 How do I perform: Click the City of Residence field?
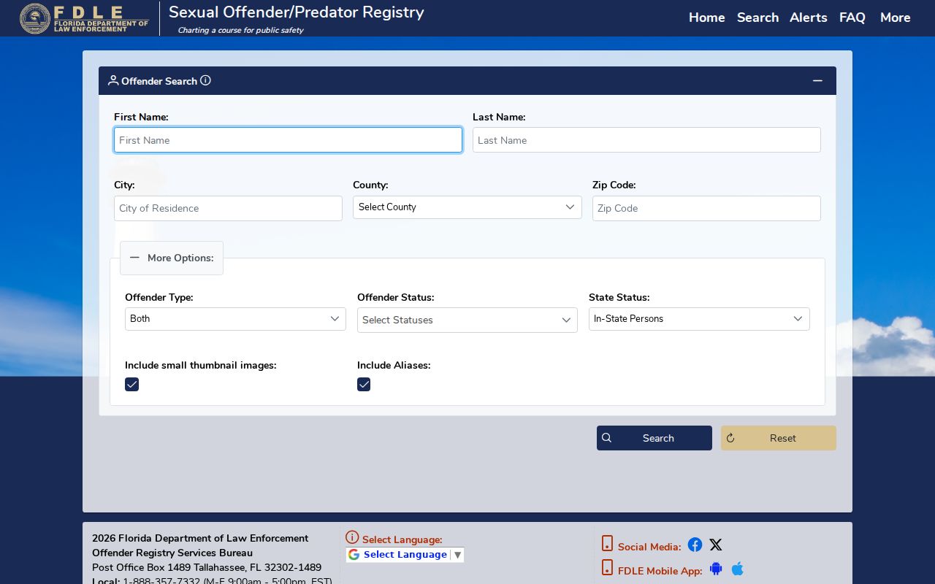228,208
